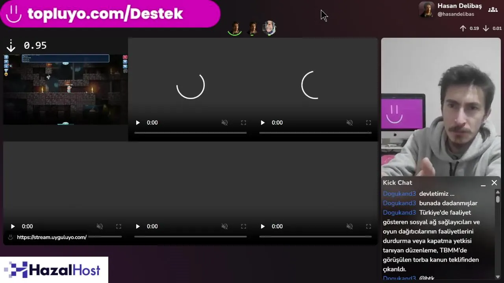Open Hasan Delibaş profile picture

tap(426, 10)
